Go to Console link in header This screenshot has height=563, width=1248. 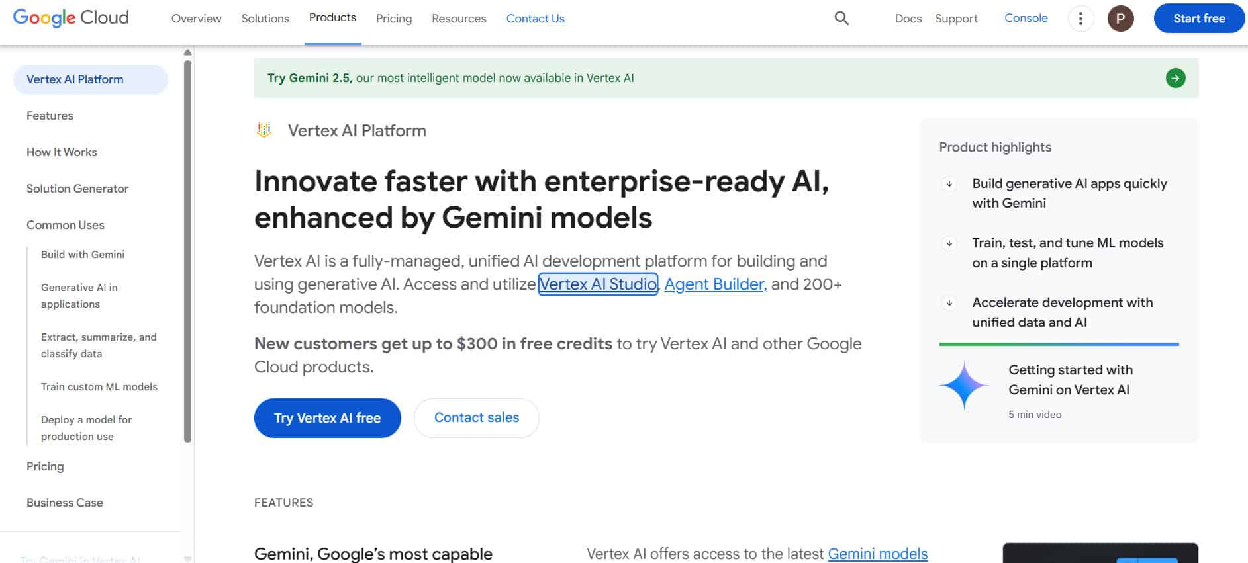1026,18
